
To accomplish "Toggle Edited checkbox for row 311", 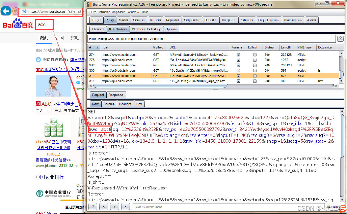I will coord(255,76).
